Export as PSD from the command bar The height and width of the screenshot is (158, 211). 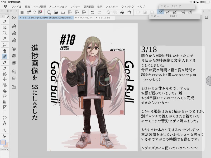pyautogui.click(x=84, y=12)
